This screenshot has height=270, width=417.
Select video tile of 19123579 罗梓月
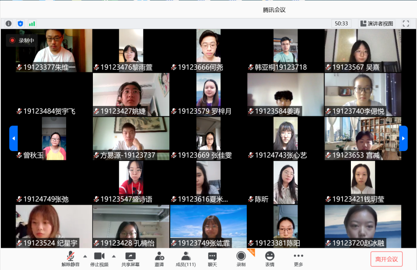point(208,94)
